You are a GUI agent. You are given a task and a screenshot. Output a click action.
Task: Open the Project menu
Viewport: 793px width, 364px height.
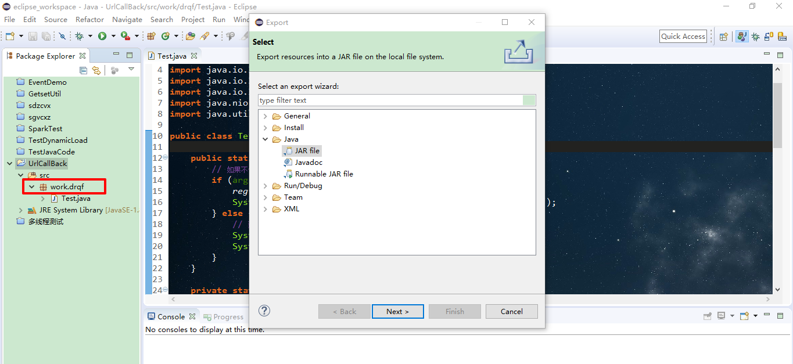[x=193, y=19]
